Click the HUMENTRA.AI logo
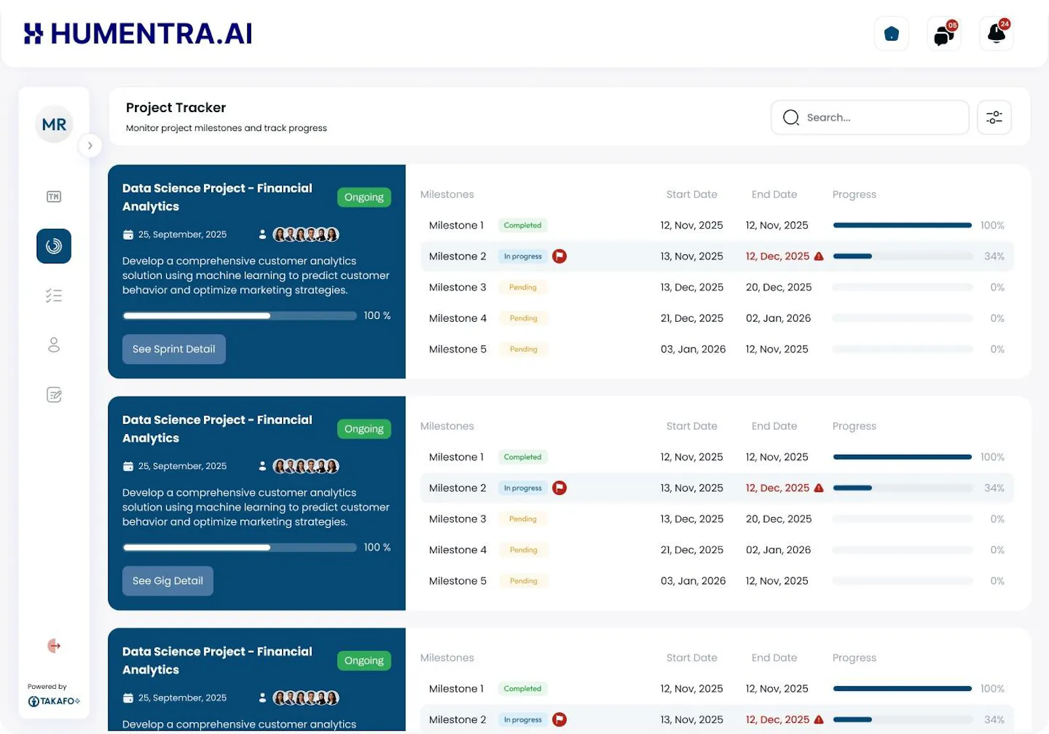 tap(138, 33)
